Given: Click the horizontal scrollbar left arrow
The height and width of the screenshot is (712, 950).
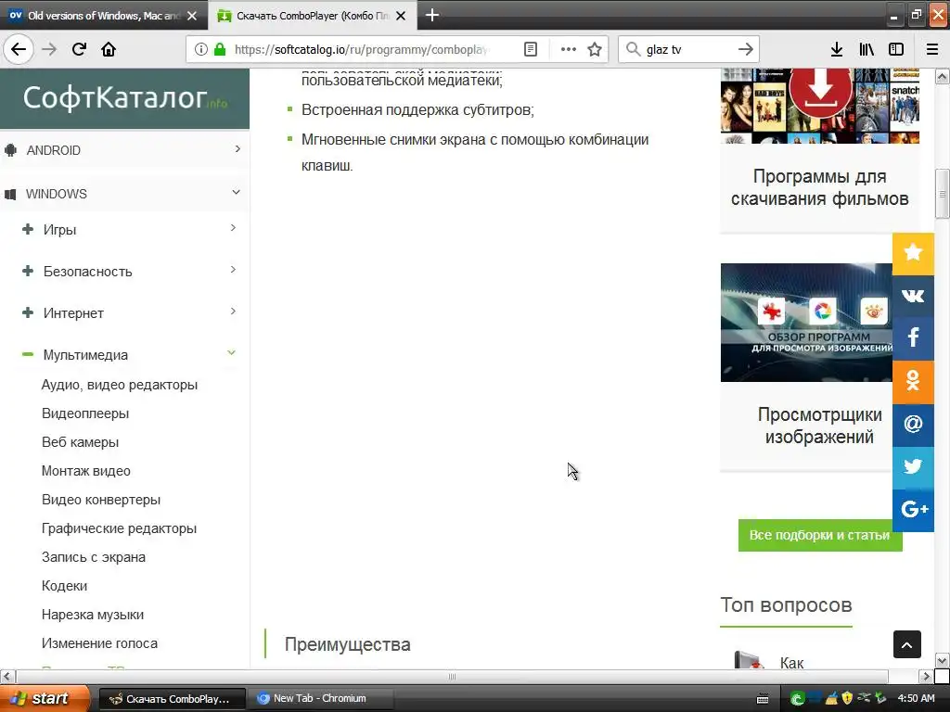Looking at the screenshot, I should [7, 676].
